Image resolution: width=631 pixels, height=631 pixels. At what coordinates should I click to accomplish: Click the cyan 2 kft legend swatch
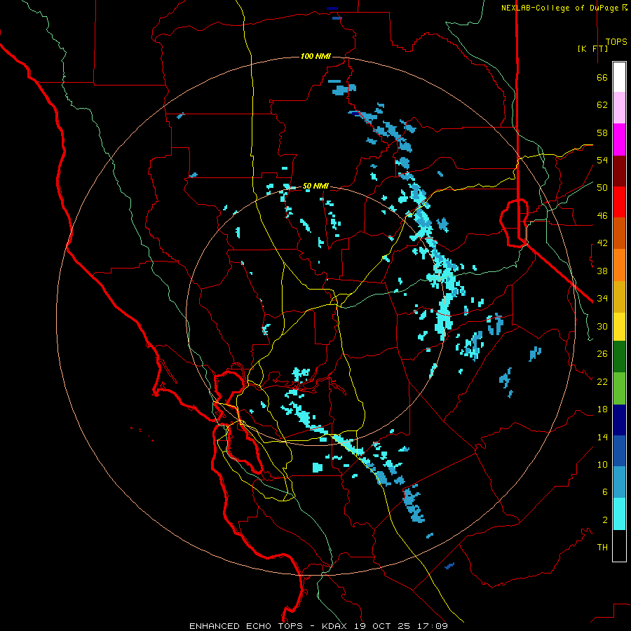point(619,514)
